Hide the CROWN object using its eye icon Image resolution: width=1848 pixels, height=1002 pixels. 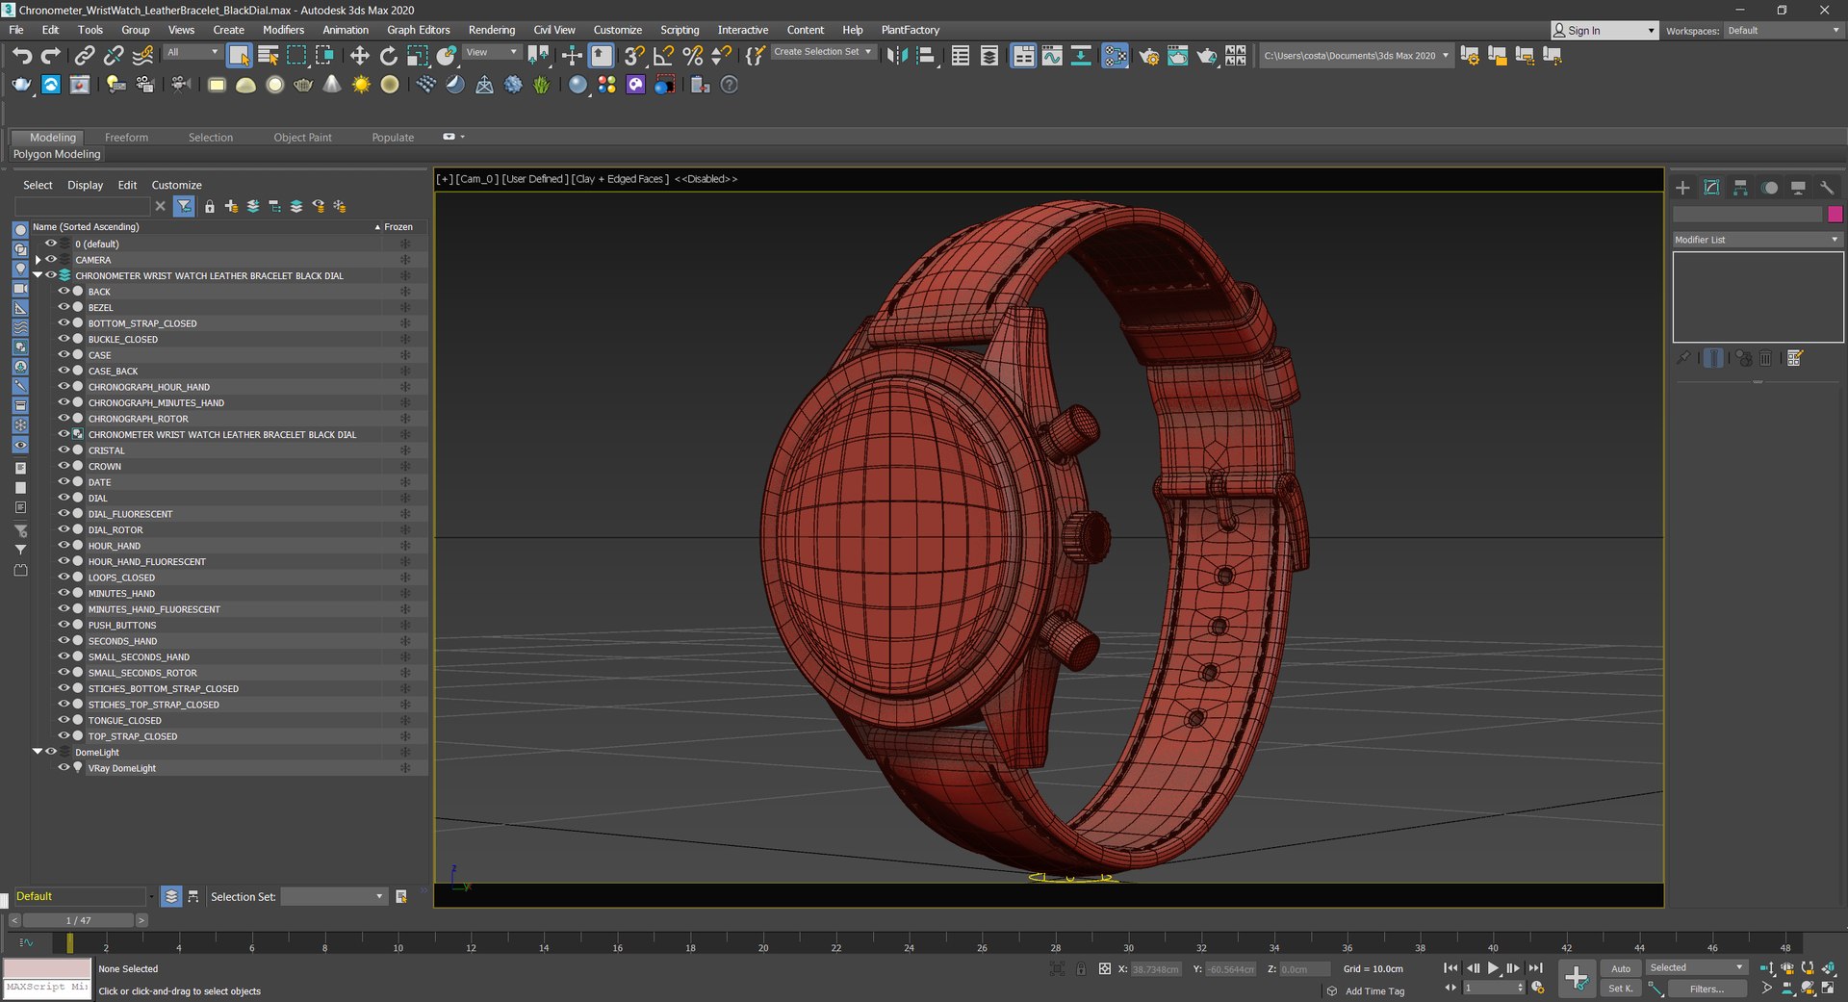coord(64,466)
